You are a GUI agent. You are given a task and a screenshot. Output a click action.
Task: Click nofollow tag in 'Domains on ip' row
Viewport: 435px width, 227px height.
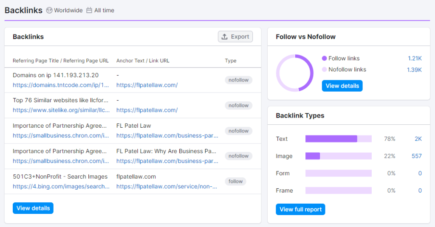[239, 80]
